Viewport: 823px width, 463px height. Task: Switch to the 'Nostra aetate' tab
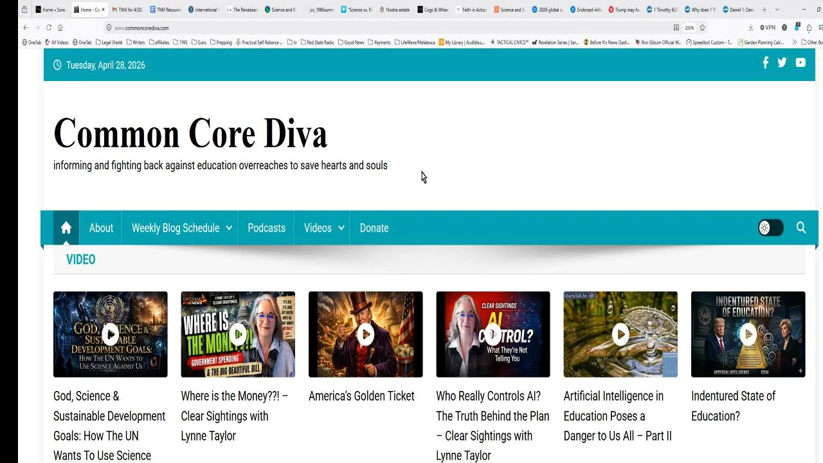(x=395, y=10)
